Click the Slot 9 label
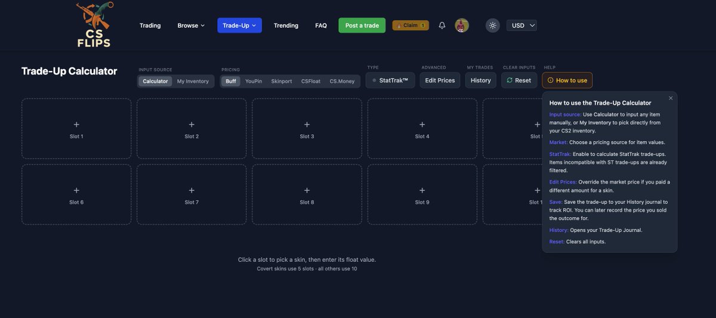Image resolution: width=716 pixels, height=318 pixels. [x=422, y=202]
